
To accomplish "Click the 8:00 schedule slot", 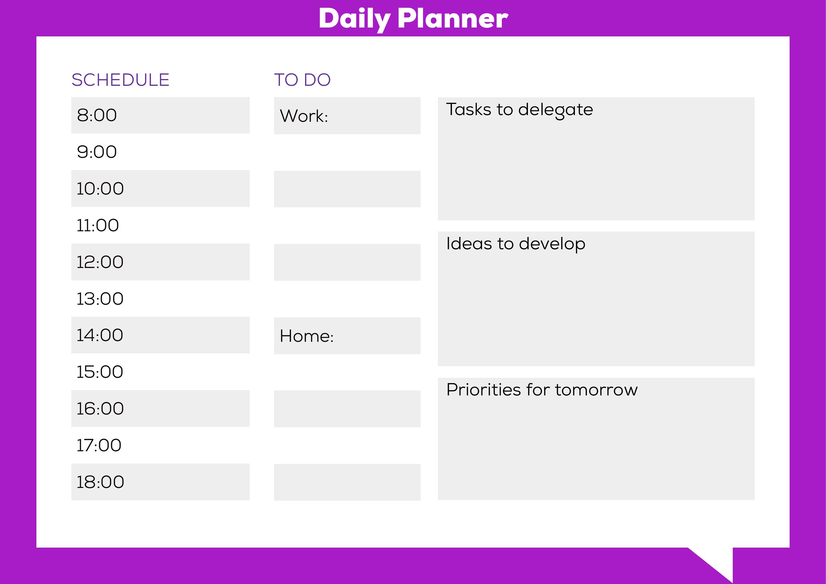I will 160,115.
